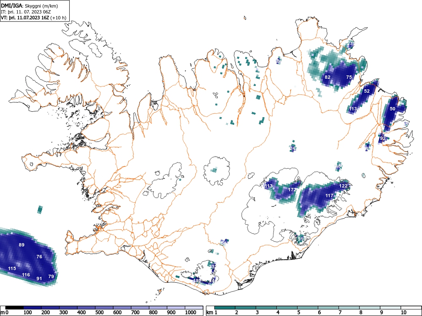Click the '200' legend label
Viewport: 422px width, 316px height.
point(46,313)
